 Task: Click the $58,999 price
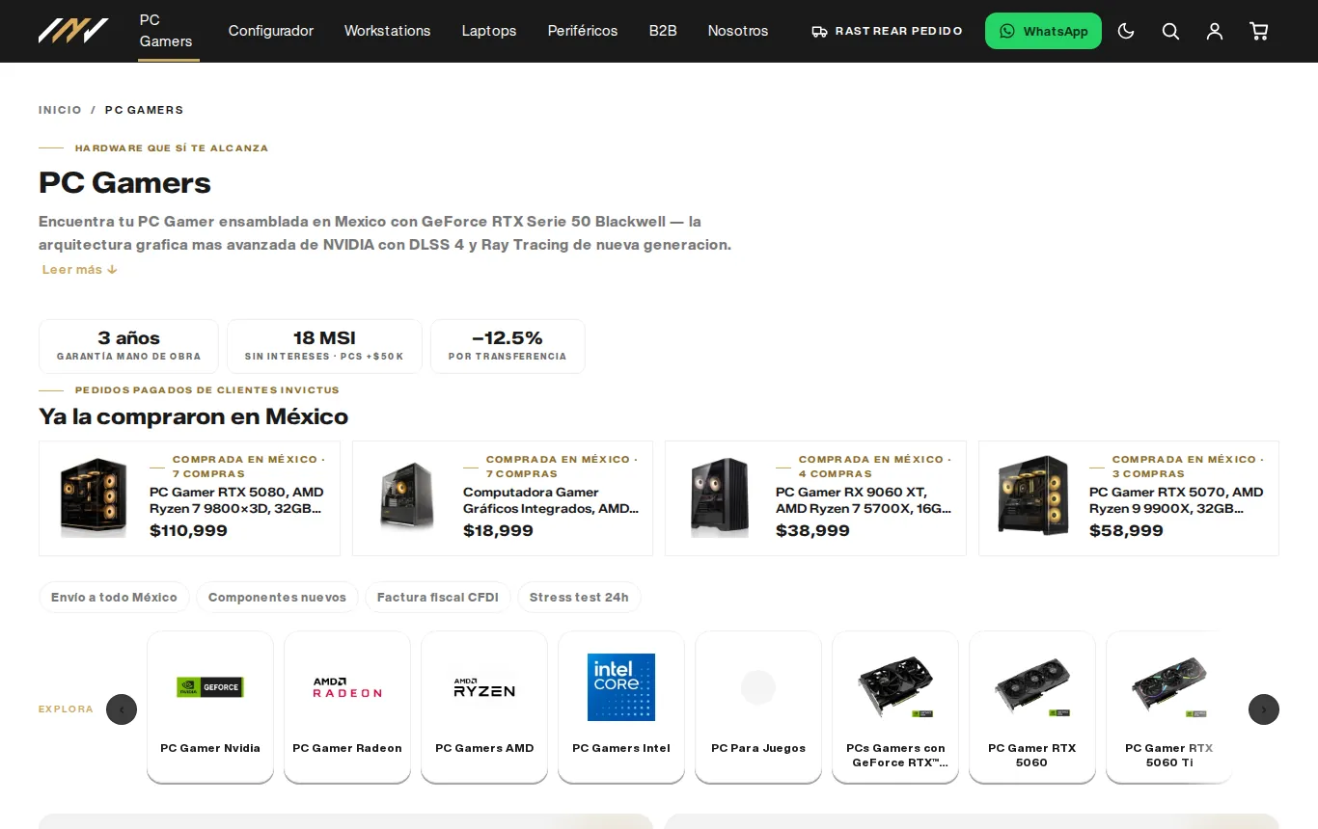click(1127, 531)
